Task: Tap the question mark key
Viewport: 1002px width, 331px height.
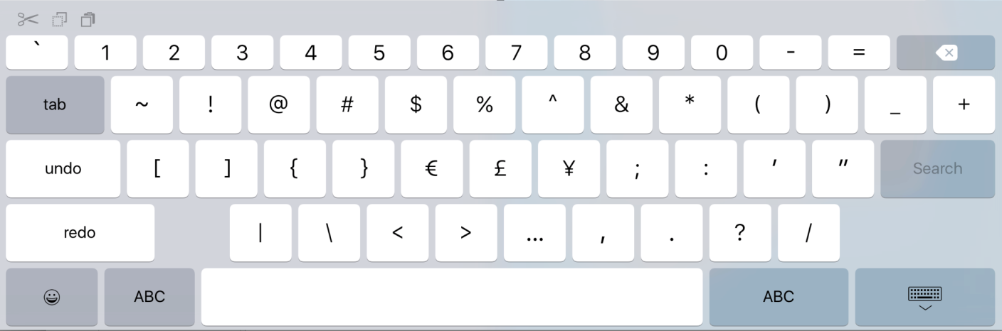Action: tap(740, 233)
